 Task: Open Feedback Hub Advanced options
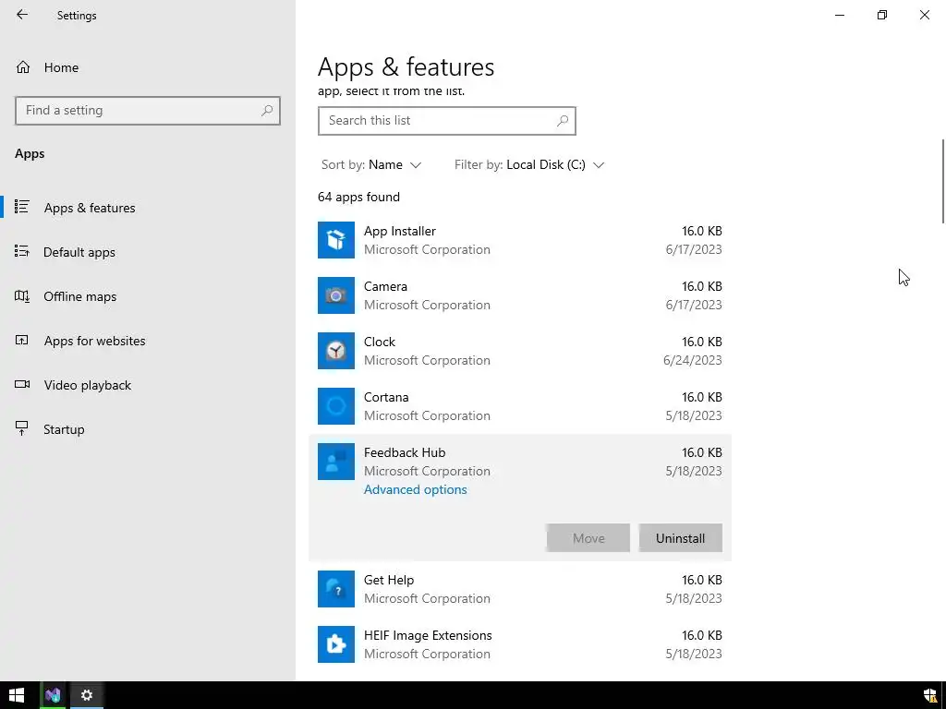415,489
